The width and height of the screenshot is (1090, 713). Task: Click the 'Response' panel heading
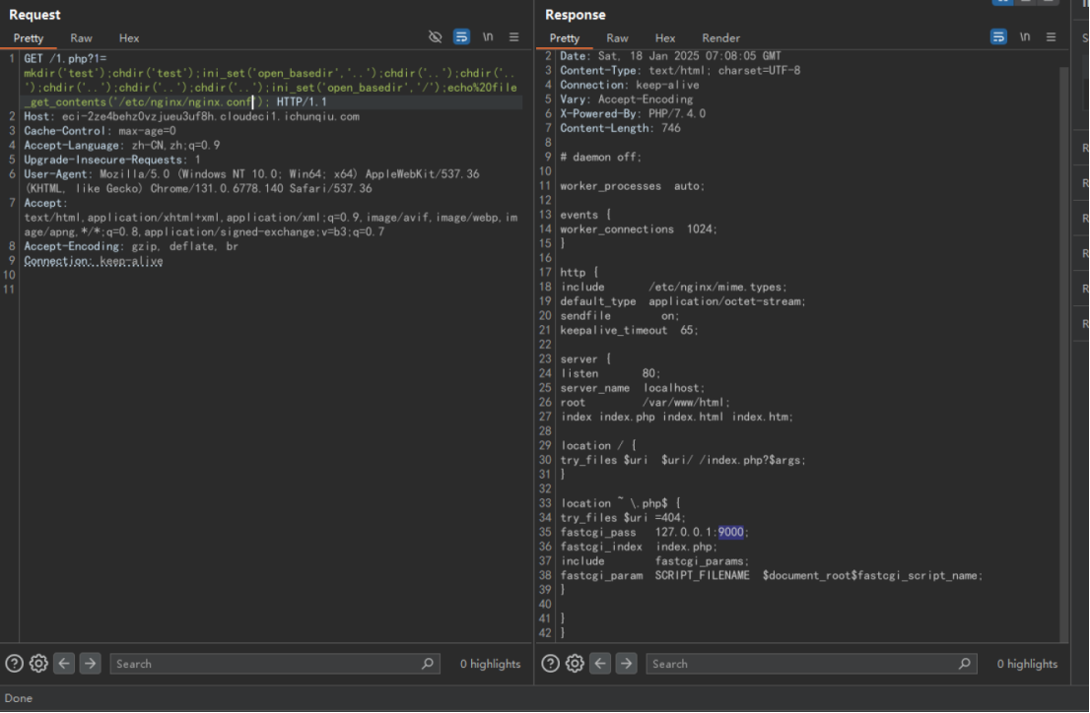tap(575, 15)
